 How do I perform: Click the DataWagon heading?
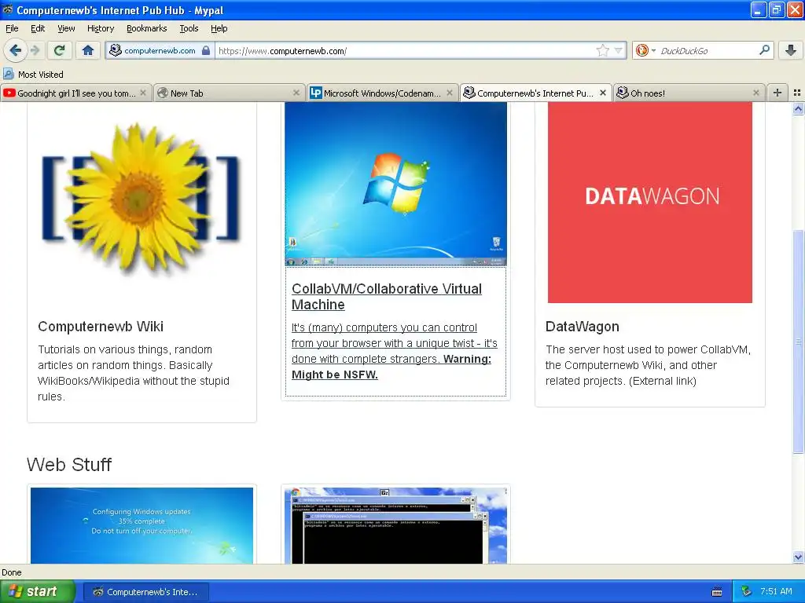coord(583,326)
